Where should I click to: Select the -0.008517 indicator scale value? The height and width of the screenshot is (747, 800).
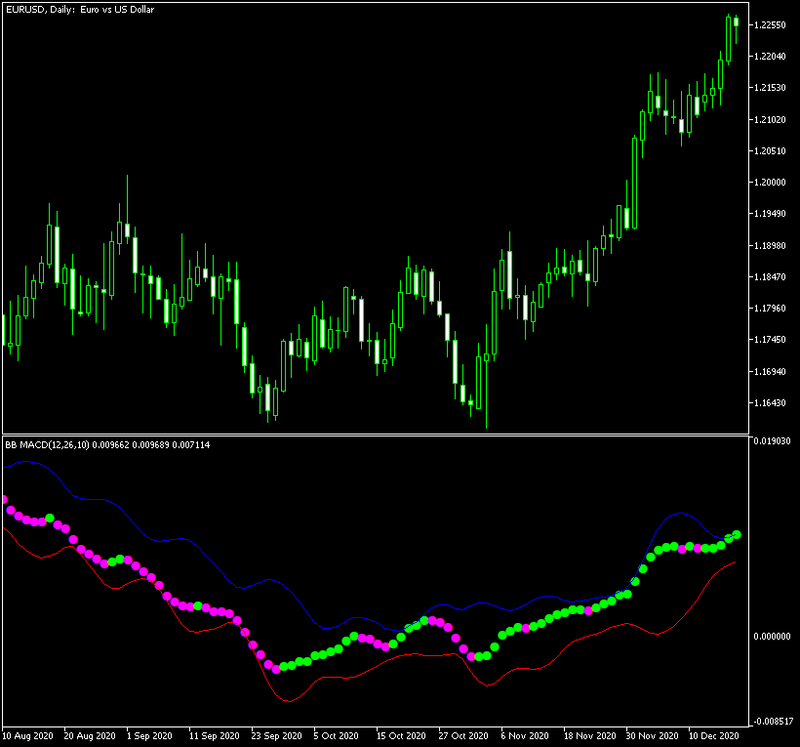pyautogui.click(x=774, y=721)
